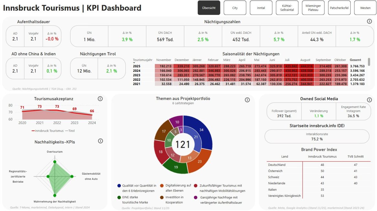Go to the Patscherkofel page

(x=339, y=8)
